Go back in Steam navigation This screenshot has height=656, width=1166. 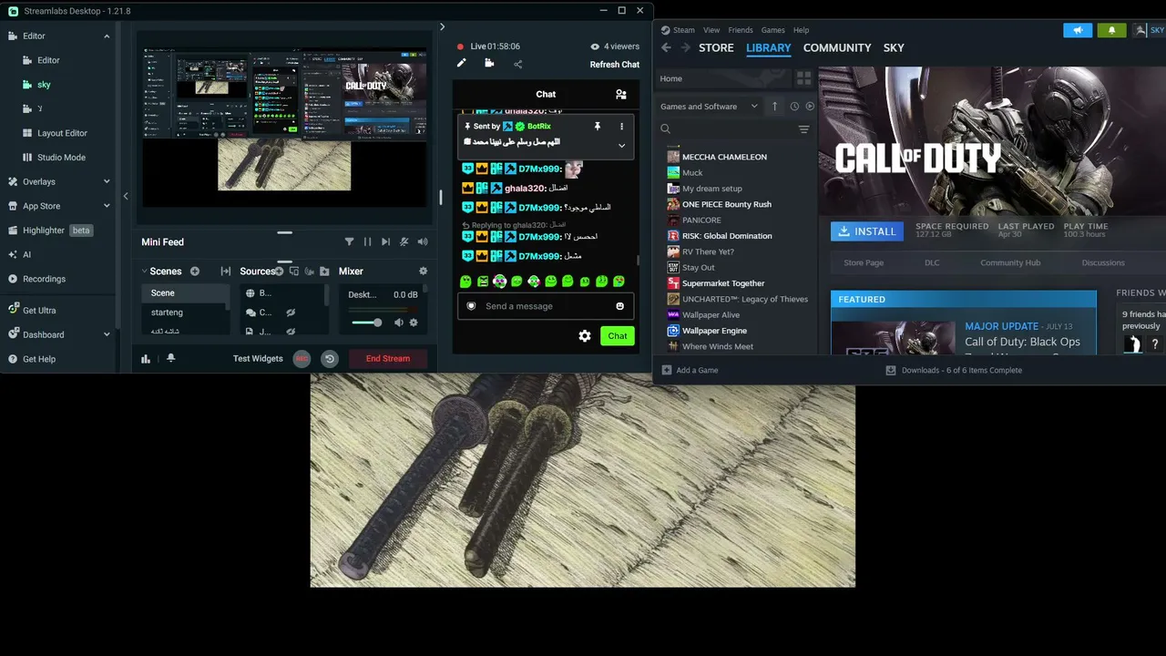point(666,48)
